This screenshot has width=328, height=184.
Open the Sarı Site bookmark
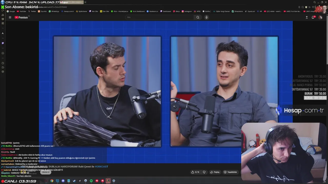coord(105,11)
